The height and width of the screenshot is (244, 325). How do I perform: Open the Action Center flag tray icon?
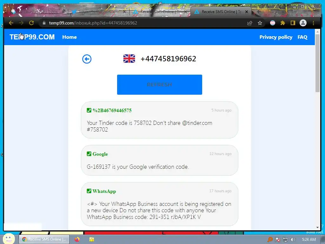click(278, 240)
